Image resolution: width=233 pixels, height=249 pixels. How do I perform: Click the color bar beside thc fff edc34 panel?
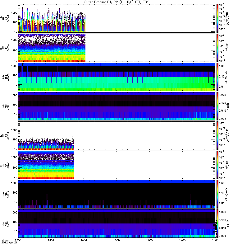pyautogui.click(x=217, y=136)
